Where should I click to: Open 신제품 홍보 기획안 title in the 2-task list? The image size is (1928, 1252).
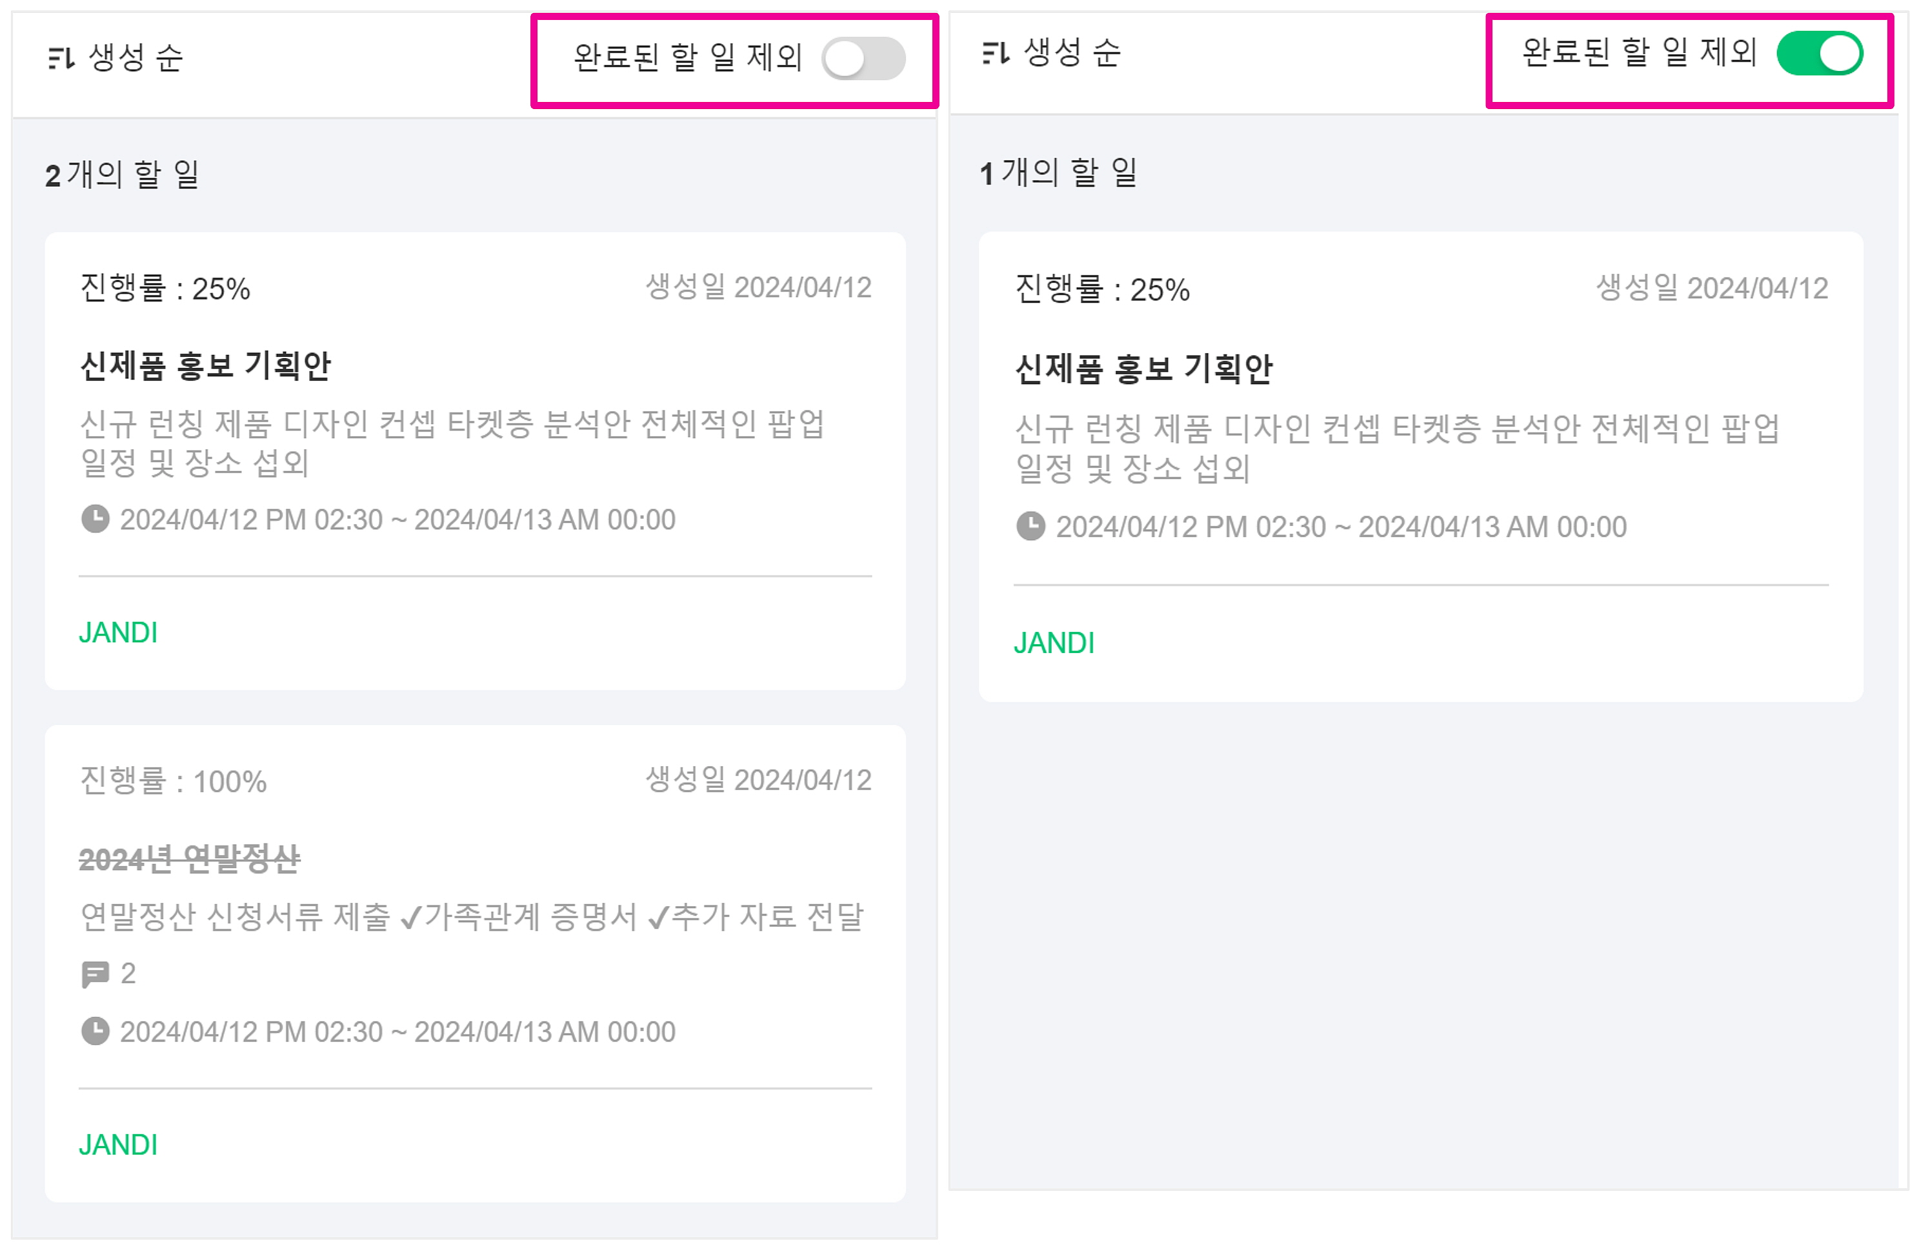(x=206, y=367)
